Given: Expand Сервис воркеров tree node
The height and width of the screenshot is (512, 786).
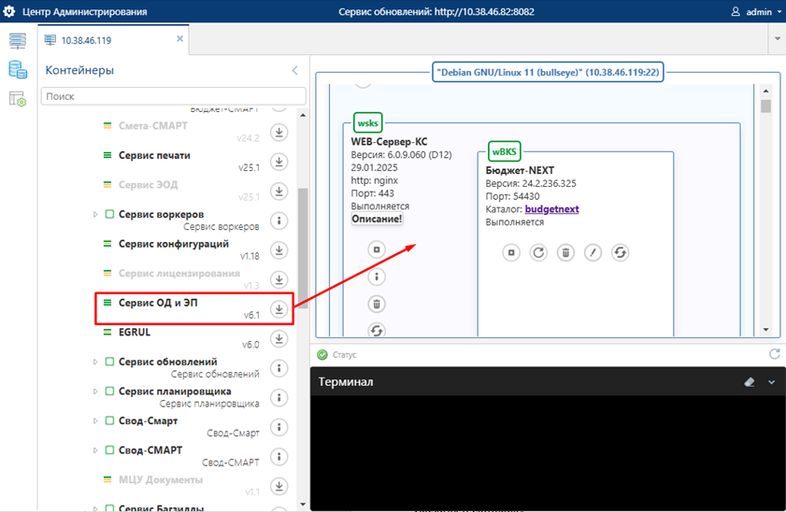Looking at the screenshot, I should (x=95, y=214).
